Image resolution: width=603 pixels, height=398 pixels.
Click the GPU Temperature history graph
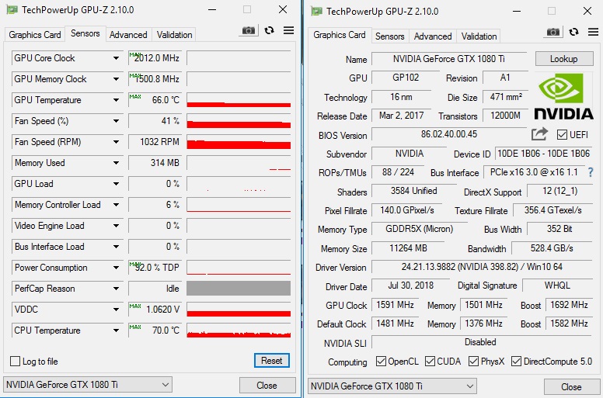point(239,100)
